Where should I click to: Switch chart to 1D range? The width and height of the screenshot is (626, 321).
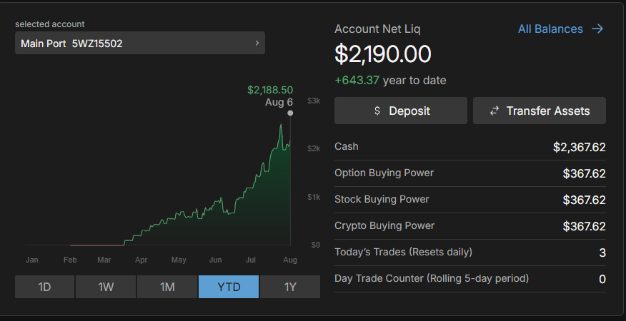44,287
